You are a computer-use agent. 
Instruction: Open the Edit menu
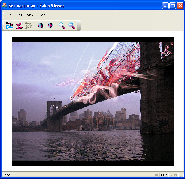[19, 15]
